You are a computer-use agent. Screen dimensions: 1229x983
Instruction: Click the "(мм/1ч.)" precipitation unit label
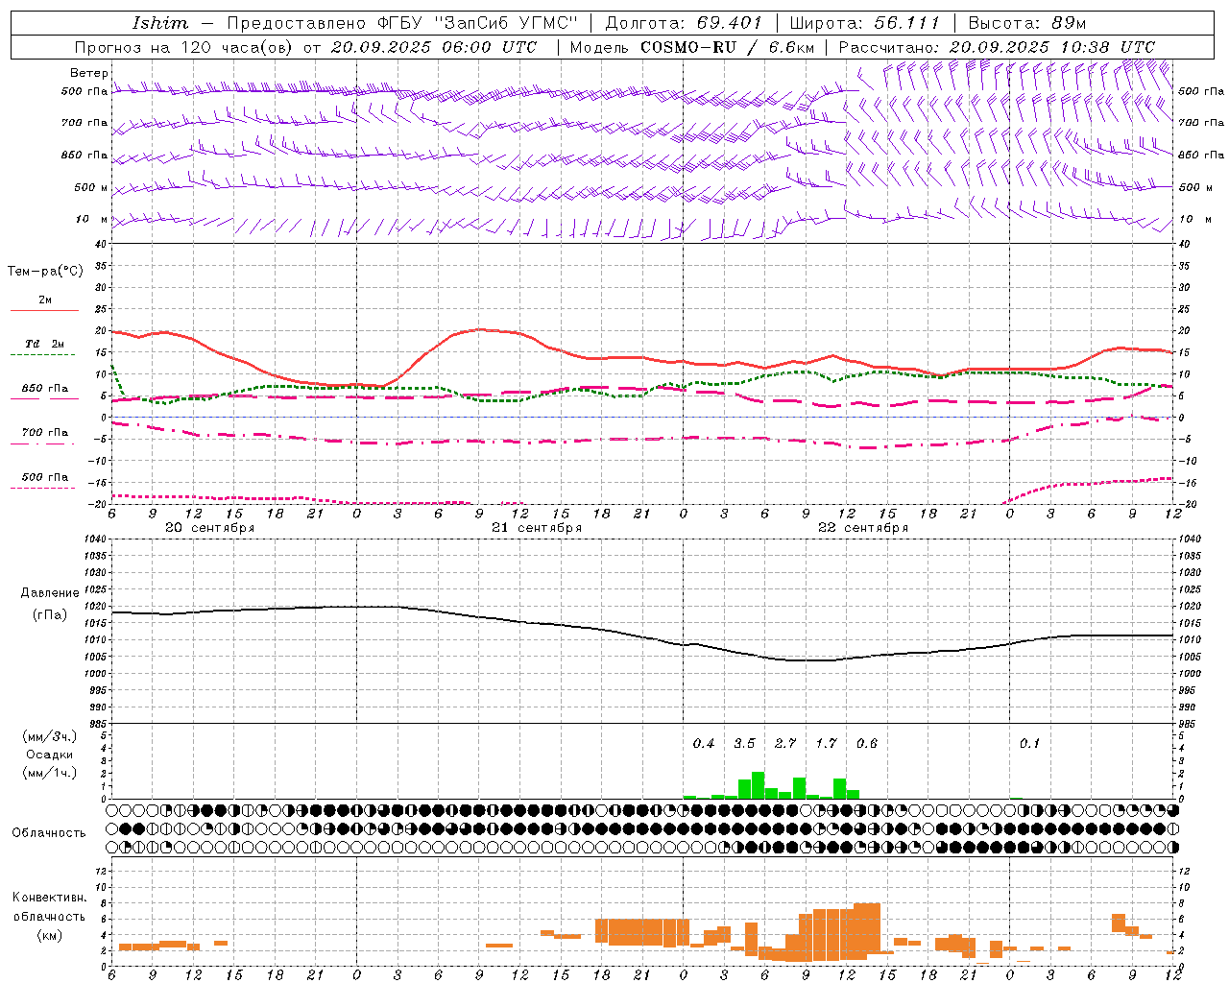tap(50, 773)
